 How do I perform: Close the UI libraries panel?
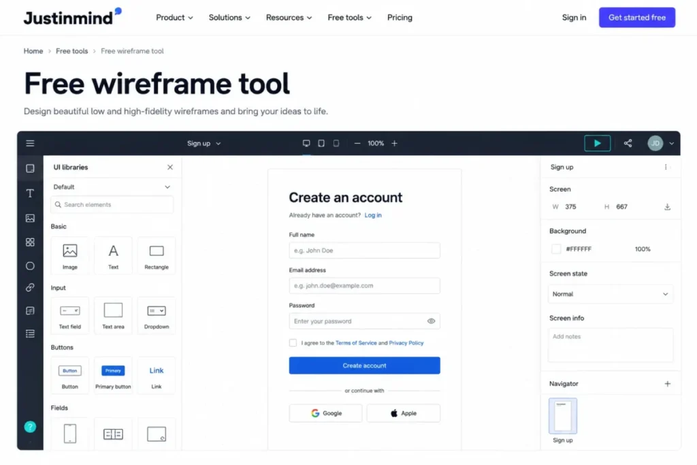[x=169, y=167]
